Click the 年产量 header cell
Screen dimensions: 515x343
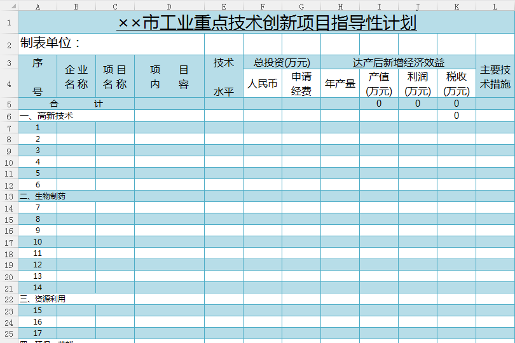340,84
